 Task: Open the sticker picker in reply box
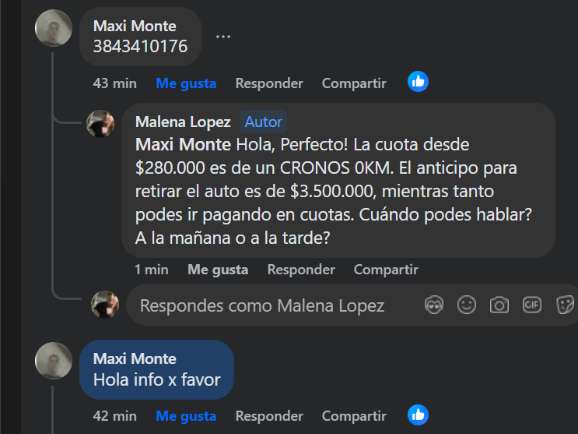click(x=565, y=305)
